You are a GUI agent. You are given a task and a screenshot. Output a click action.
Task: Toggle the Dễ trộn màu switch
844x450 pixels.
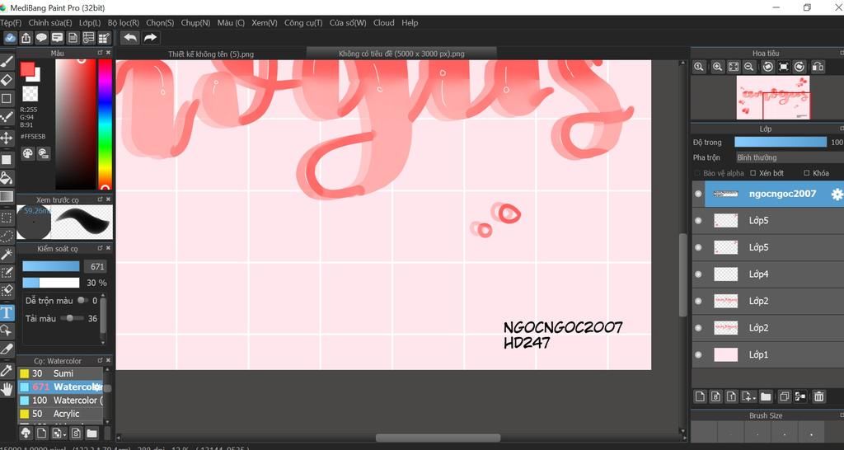click(x=82, y=300)
